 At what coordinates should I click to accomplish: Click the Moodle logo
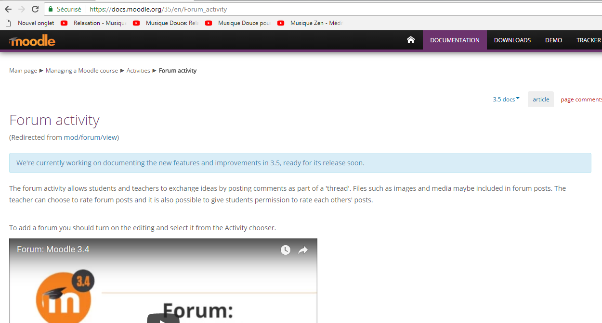(32, 41)
